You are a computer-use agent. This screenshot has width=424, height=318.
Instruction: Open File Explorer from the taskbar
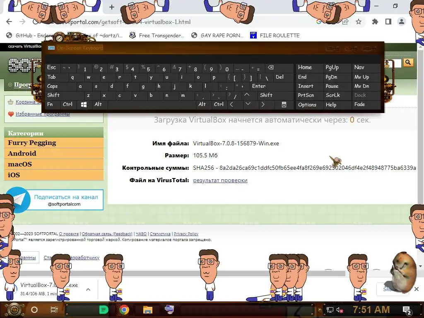click(x=148, y=310)
